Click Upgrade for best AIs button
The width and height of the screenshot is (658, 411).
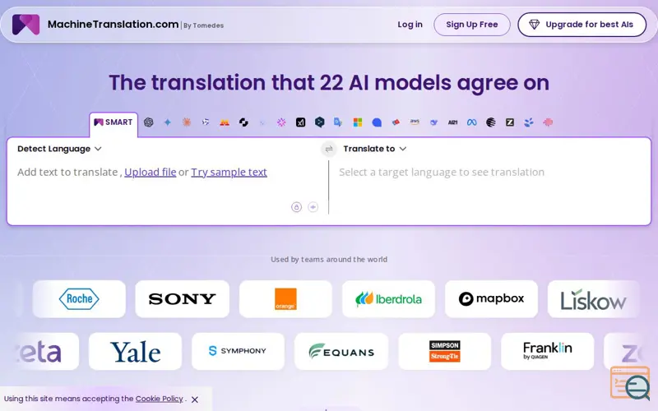pyautogui.click(x=582, y=25)
